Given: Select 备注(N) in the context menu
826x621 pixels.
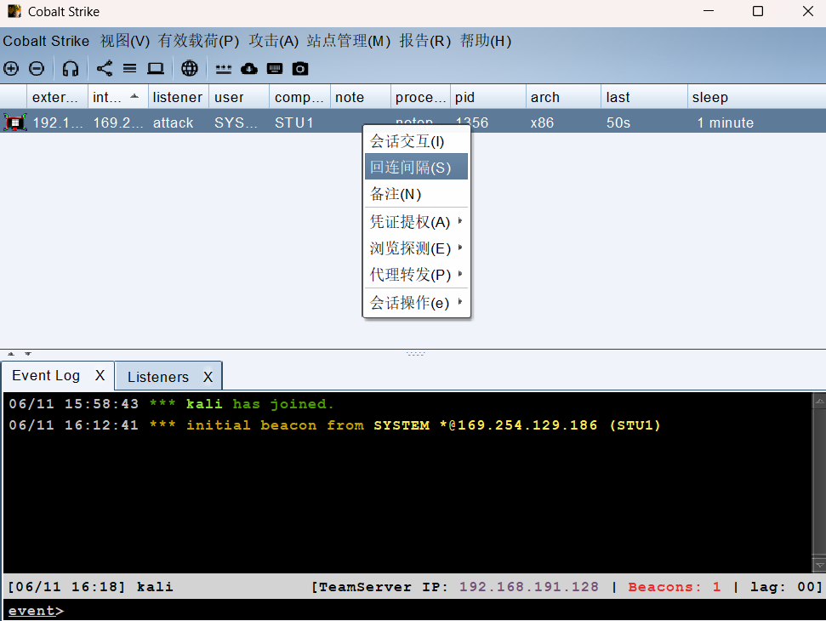Looking at the screenshot, I should [x=416, y=194].
